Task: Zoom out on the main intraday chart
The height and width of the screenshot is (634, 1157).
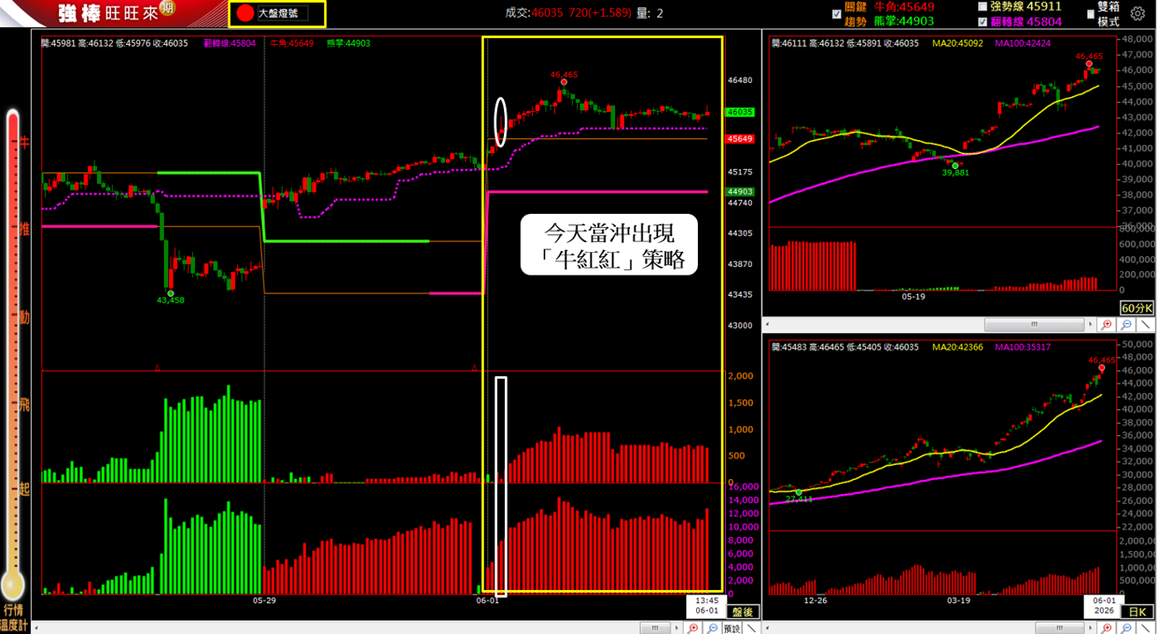Action: (712, 628)
